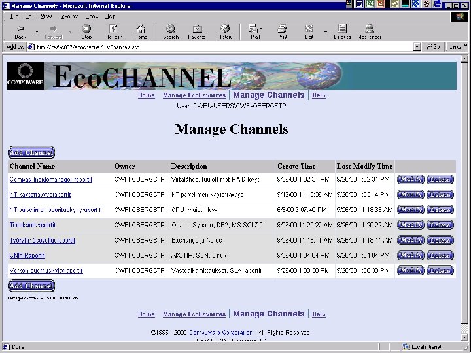The image size is (471, 353).
Task: Open the Compaq Insidemanager raportit channel link
Action: [x=51, y=180]
